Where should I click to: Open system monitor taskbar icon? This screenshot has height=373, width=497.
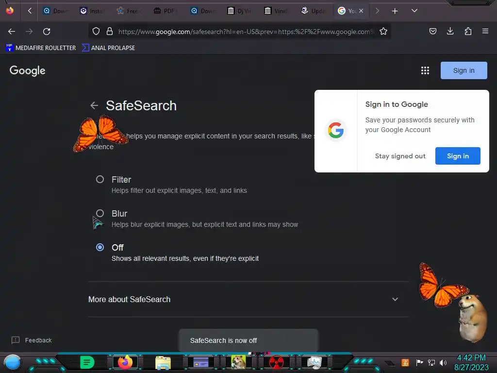click(314, 362)
